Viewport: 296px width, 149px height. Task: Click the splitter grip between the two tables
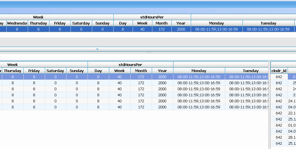coord(149,53)
